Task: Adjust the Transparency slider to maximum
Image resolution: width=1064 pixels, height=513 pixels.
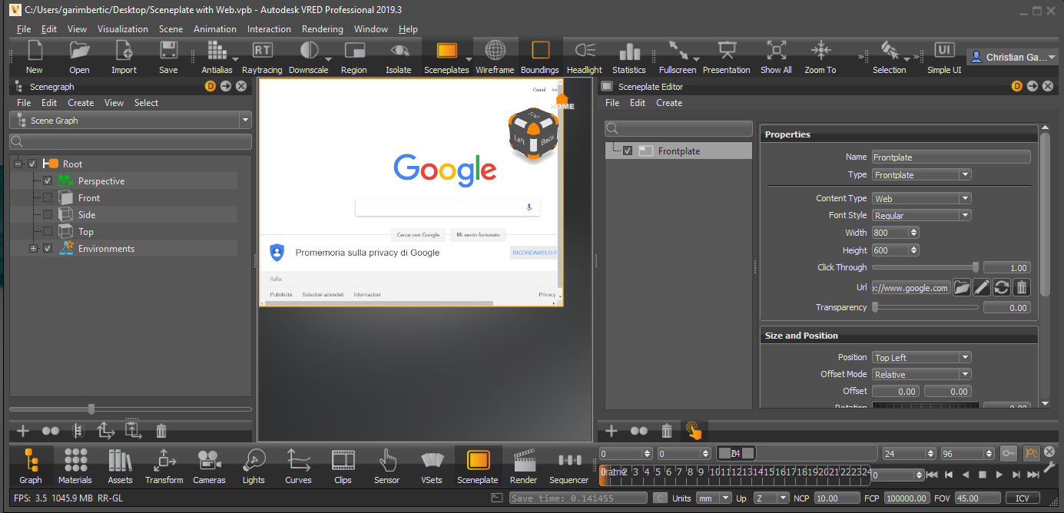Action: tap(976, 306)
